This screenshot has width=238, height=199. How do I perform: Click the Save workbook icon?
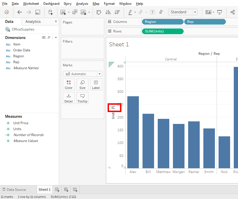38,12
